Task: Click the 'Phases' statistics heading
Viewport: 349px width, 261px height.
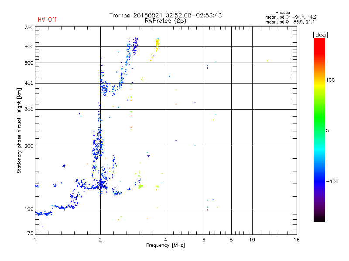Action: click(x=282, y=13)
